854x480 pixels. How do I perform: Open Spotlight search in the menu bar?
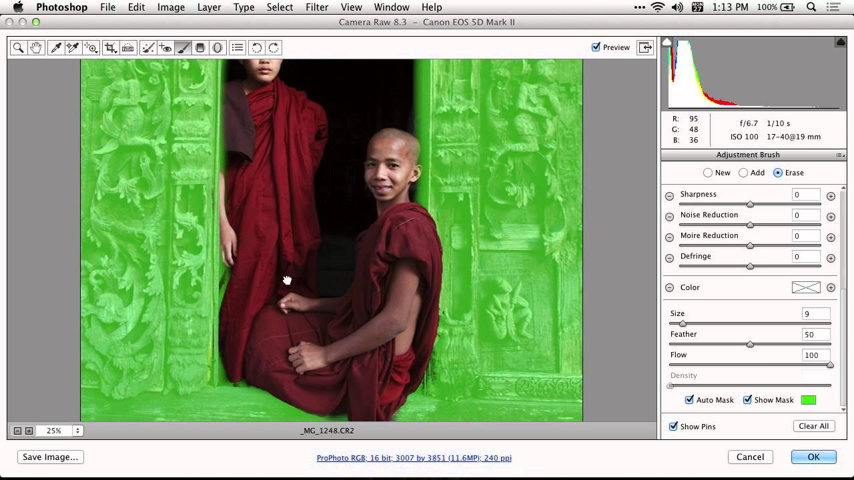coord(811,7)
